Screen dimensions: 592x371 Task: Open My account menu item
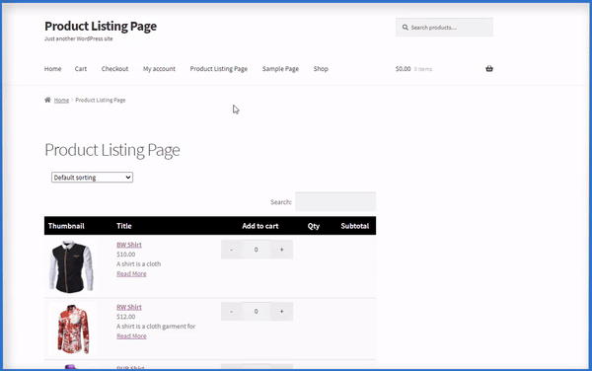(159, 69)
